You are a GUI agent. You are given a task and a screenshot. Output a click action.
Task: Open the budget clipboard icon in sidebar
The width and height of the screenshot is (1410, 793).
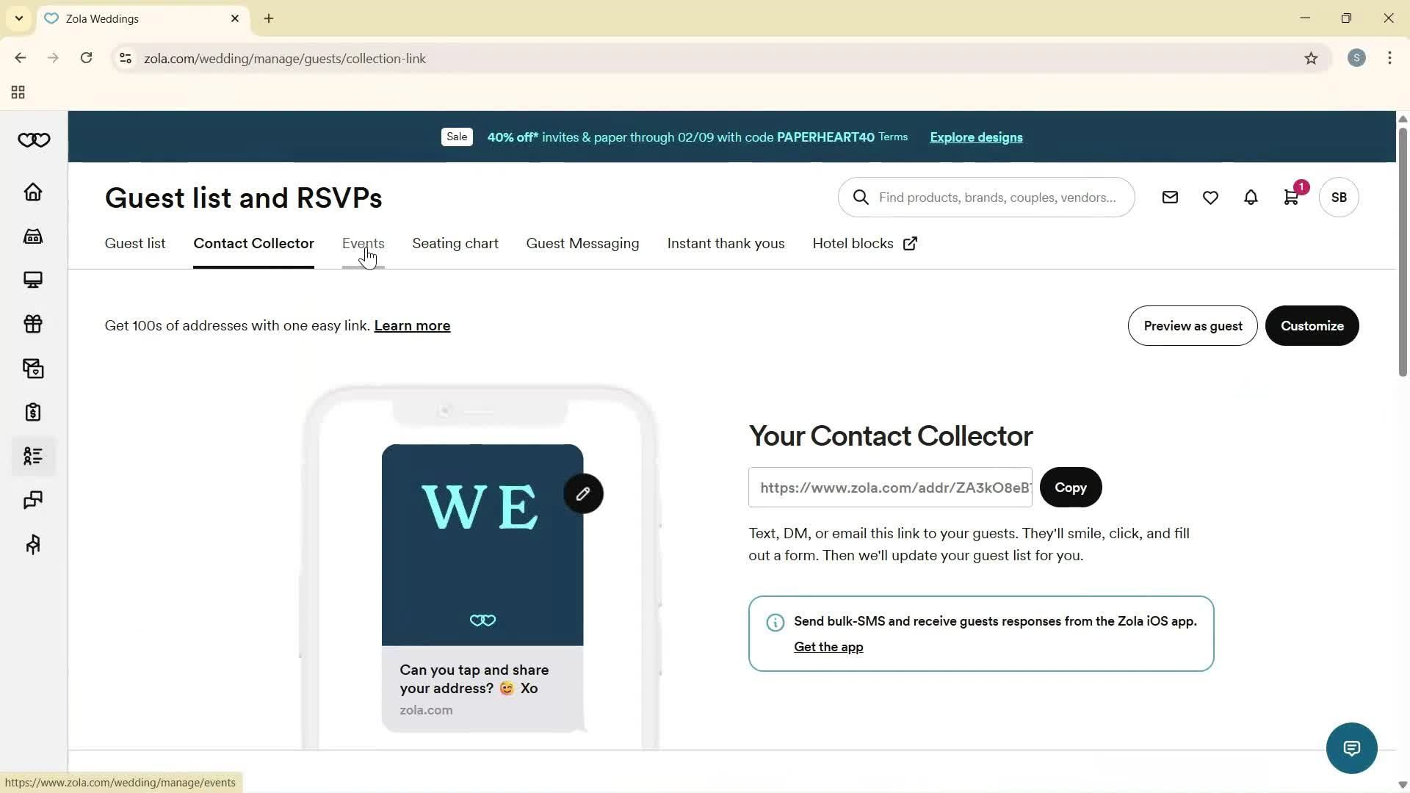coord(32,412)
